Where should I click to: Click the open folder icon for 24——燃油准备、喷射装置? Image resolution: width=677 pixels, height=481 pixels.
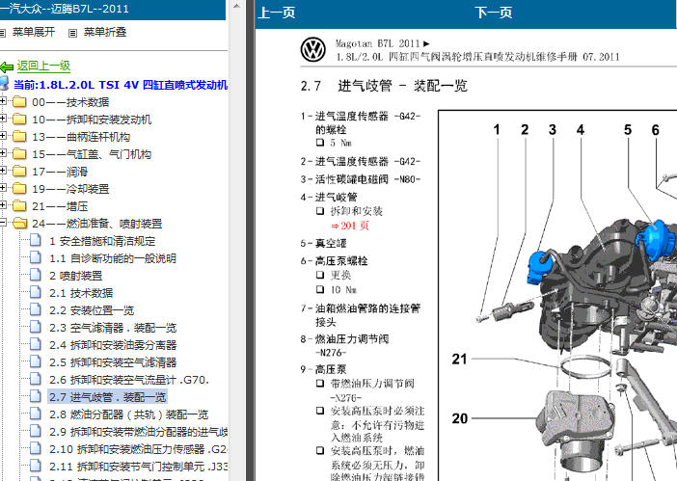tap(20, 223)
